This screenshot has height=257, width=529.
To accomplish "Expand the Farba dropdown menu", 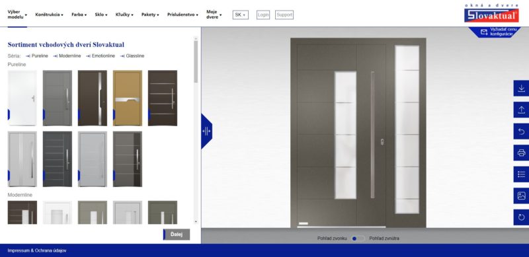I will (79, 15).
